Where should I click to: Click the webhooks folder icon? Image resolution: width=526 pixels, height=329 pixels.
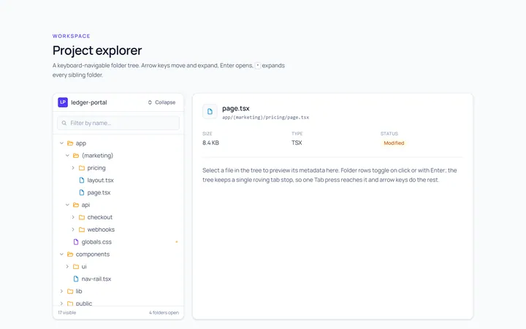point(82,230)
